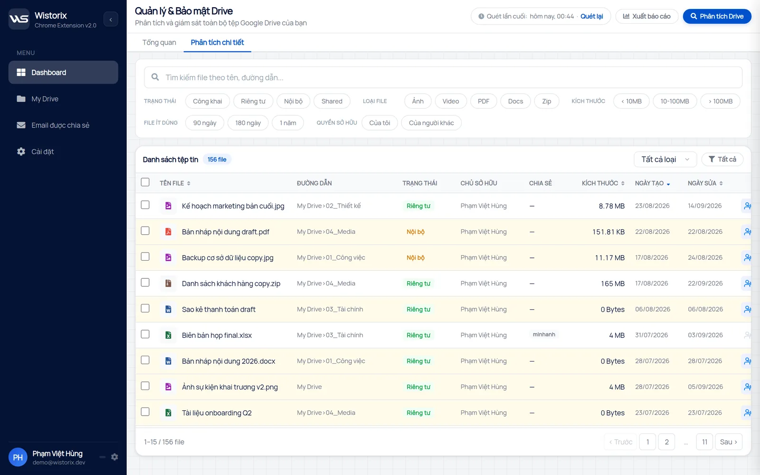The image size is (760, 475).
Task: Filter ownership by Của người khác
Action: (431, 123)
